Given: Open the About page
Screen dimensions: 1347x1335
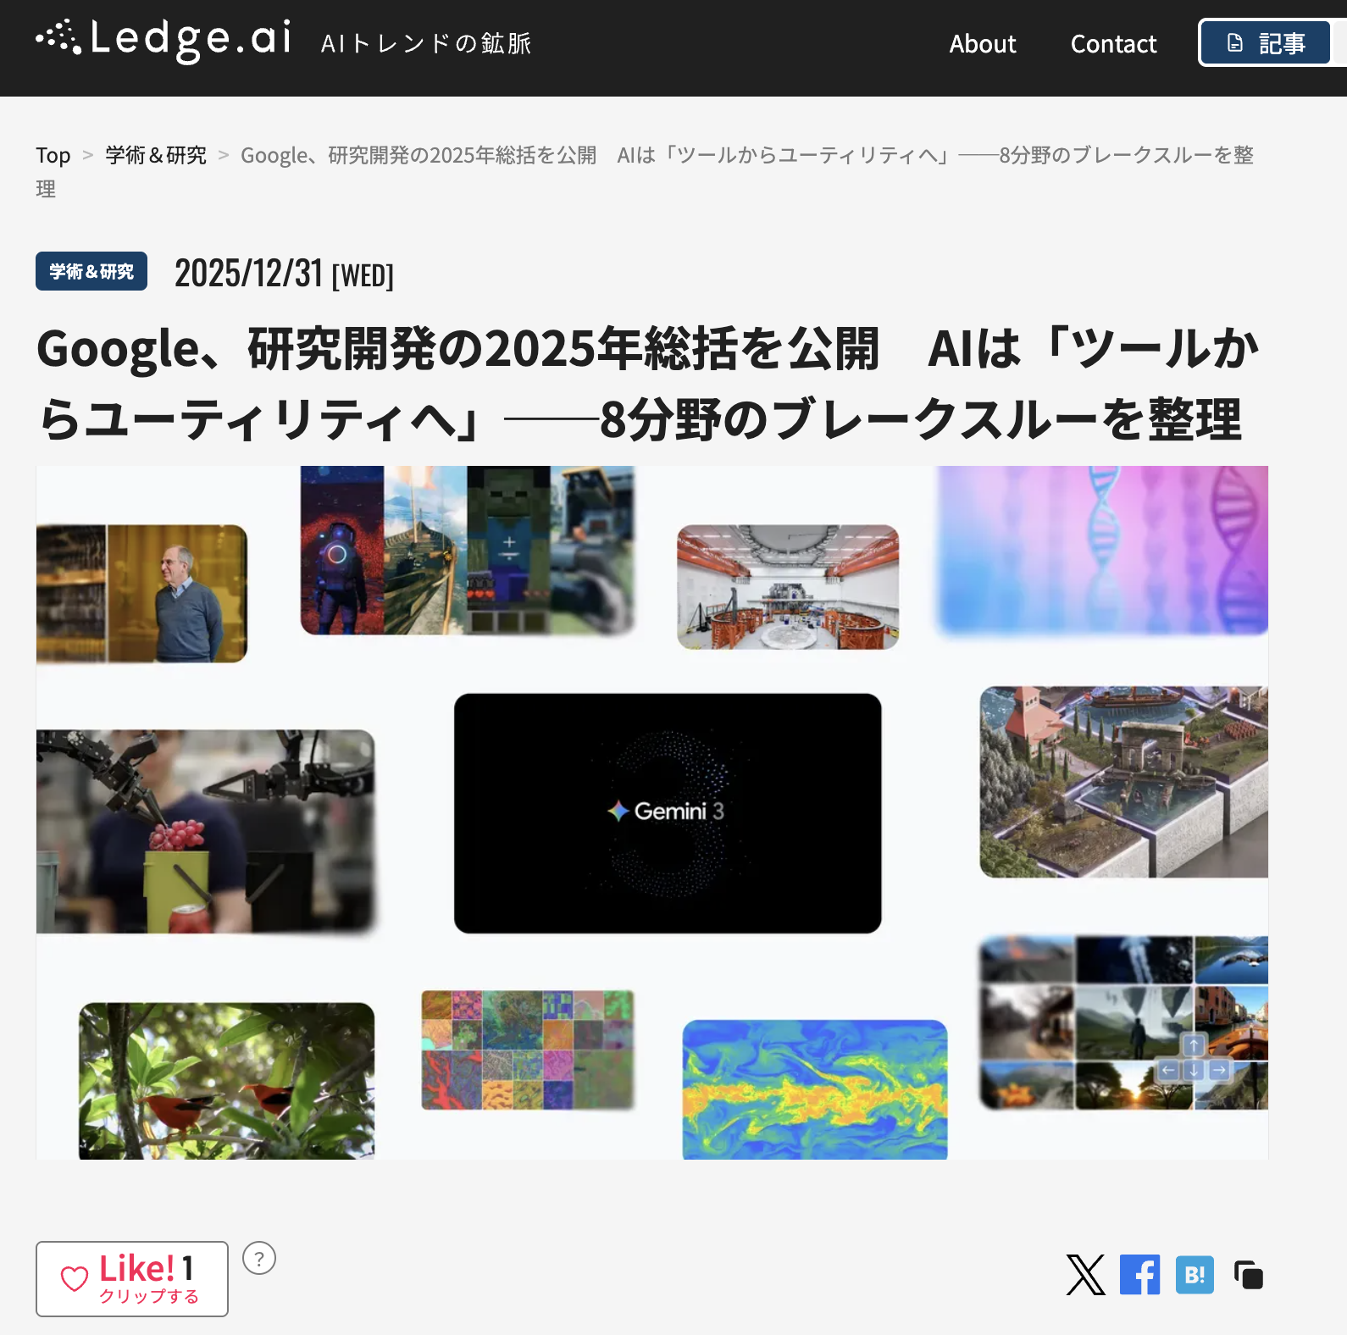Looking at the screenshot, I should pyautogui.click(x=982, y=44).
